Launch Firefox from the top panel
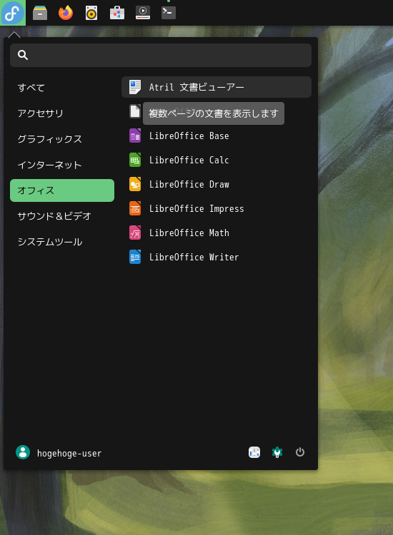393x535 pixels. [66, 13]
